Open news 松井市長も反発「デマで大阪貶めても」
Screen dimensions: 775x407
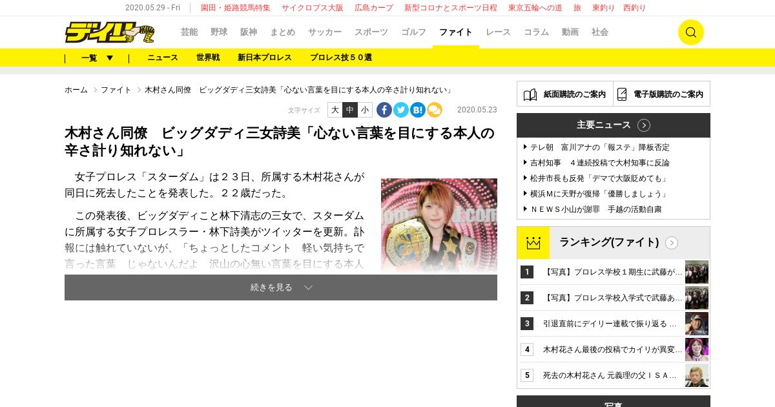[x=599, y=178]
